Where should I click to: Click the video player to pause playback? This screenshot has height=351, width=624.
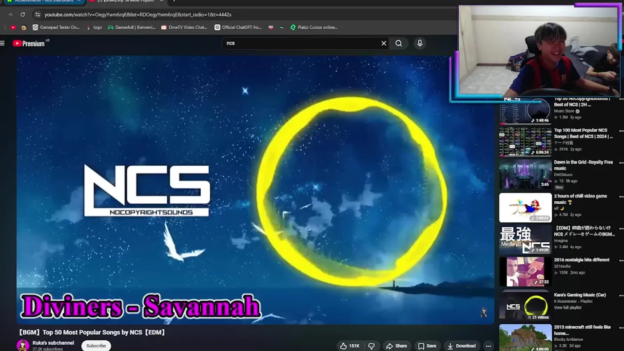pyautogui.click(x=255, y=190)
